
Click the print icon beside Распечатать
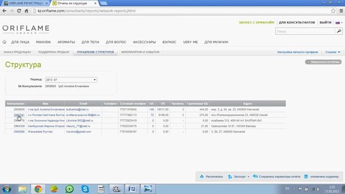pos(202,177)
